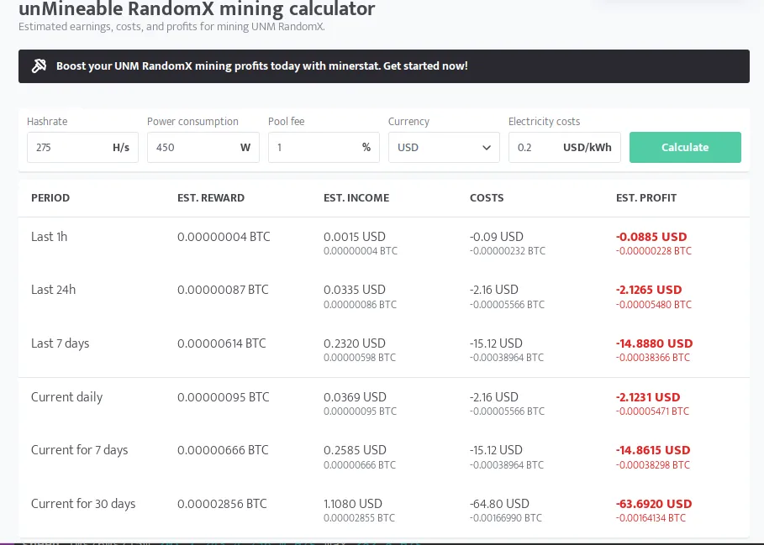Image resolution: width=764 pixels, height=545 pixels.
Task: Select the 'Current for 30 days' label
Action: [x=83, y=504]
